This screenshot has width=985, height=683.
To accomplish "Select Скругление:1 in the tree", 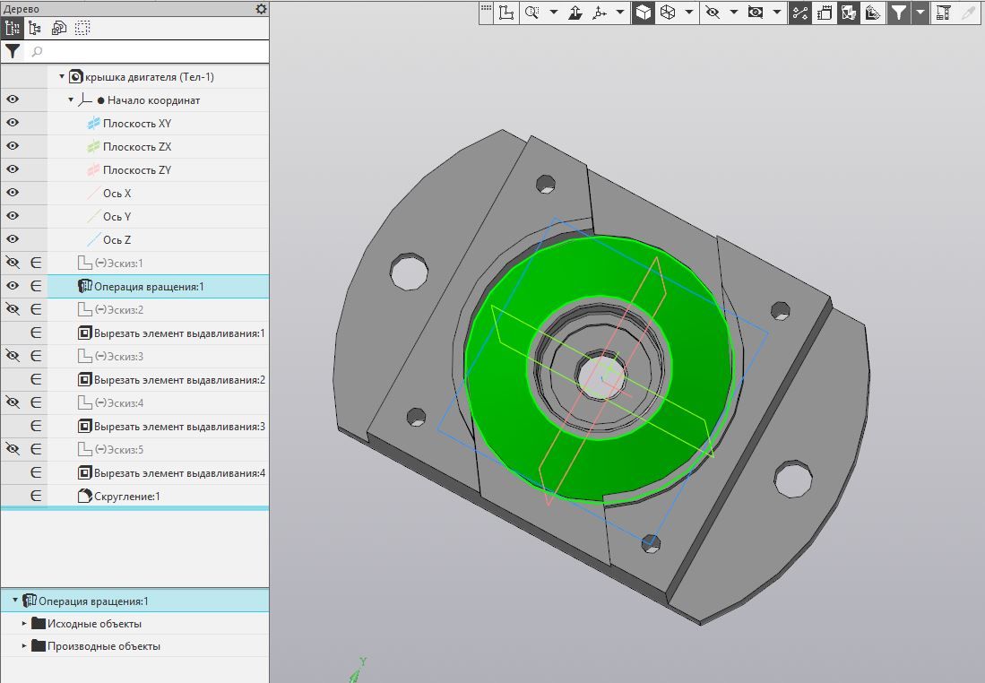I will pos(126,497).
